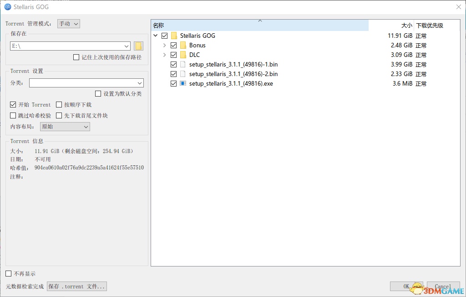Viewport: 466px width, 297px height.
Task: Click the 元数据检索完成 status text
Action: (25, 286)
